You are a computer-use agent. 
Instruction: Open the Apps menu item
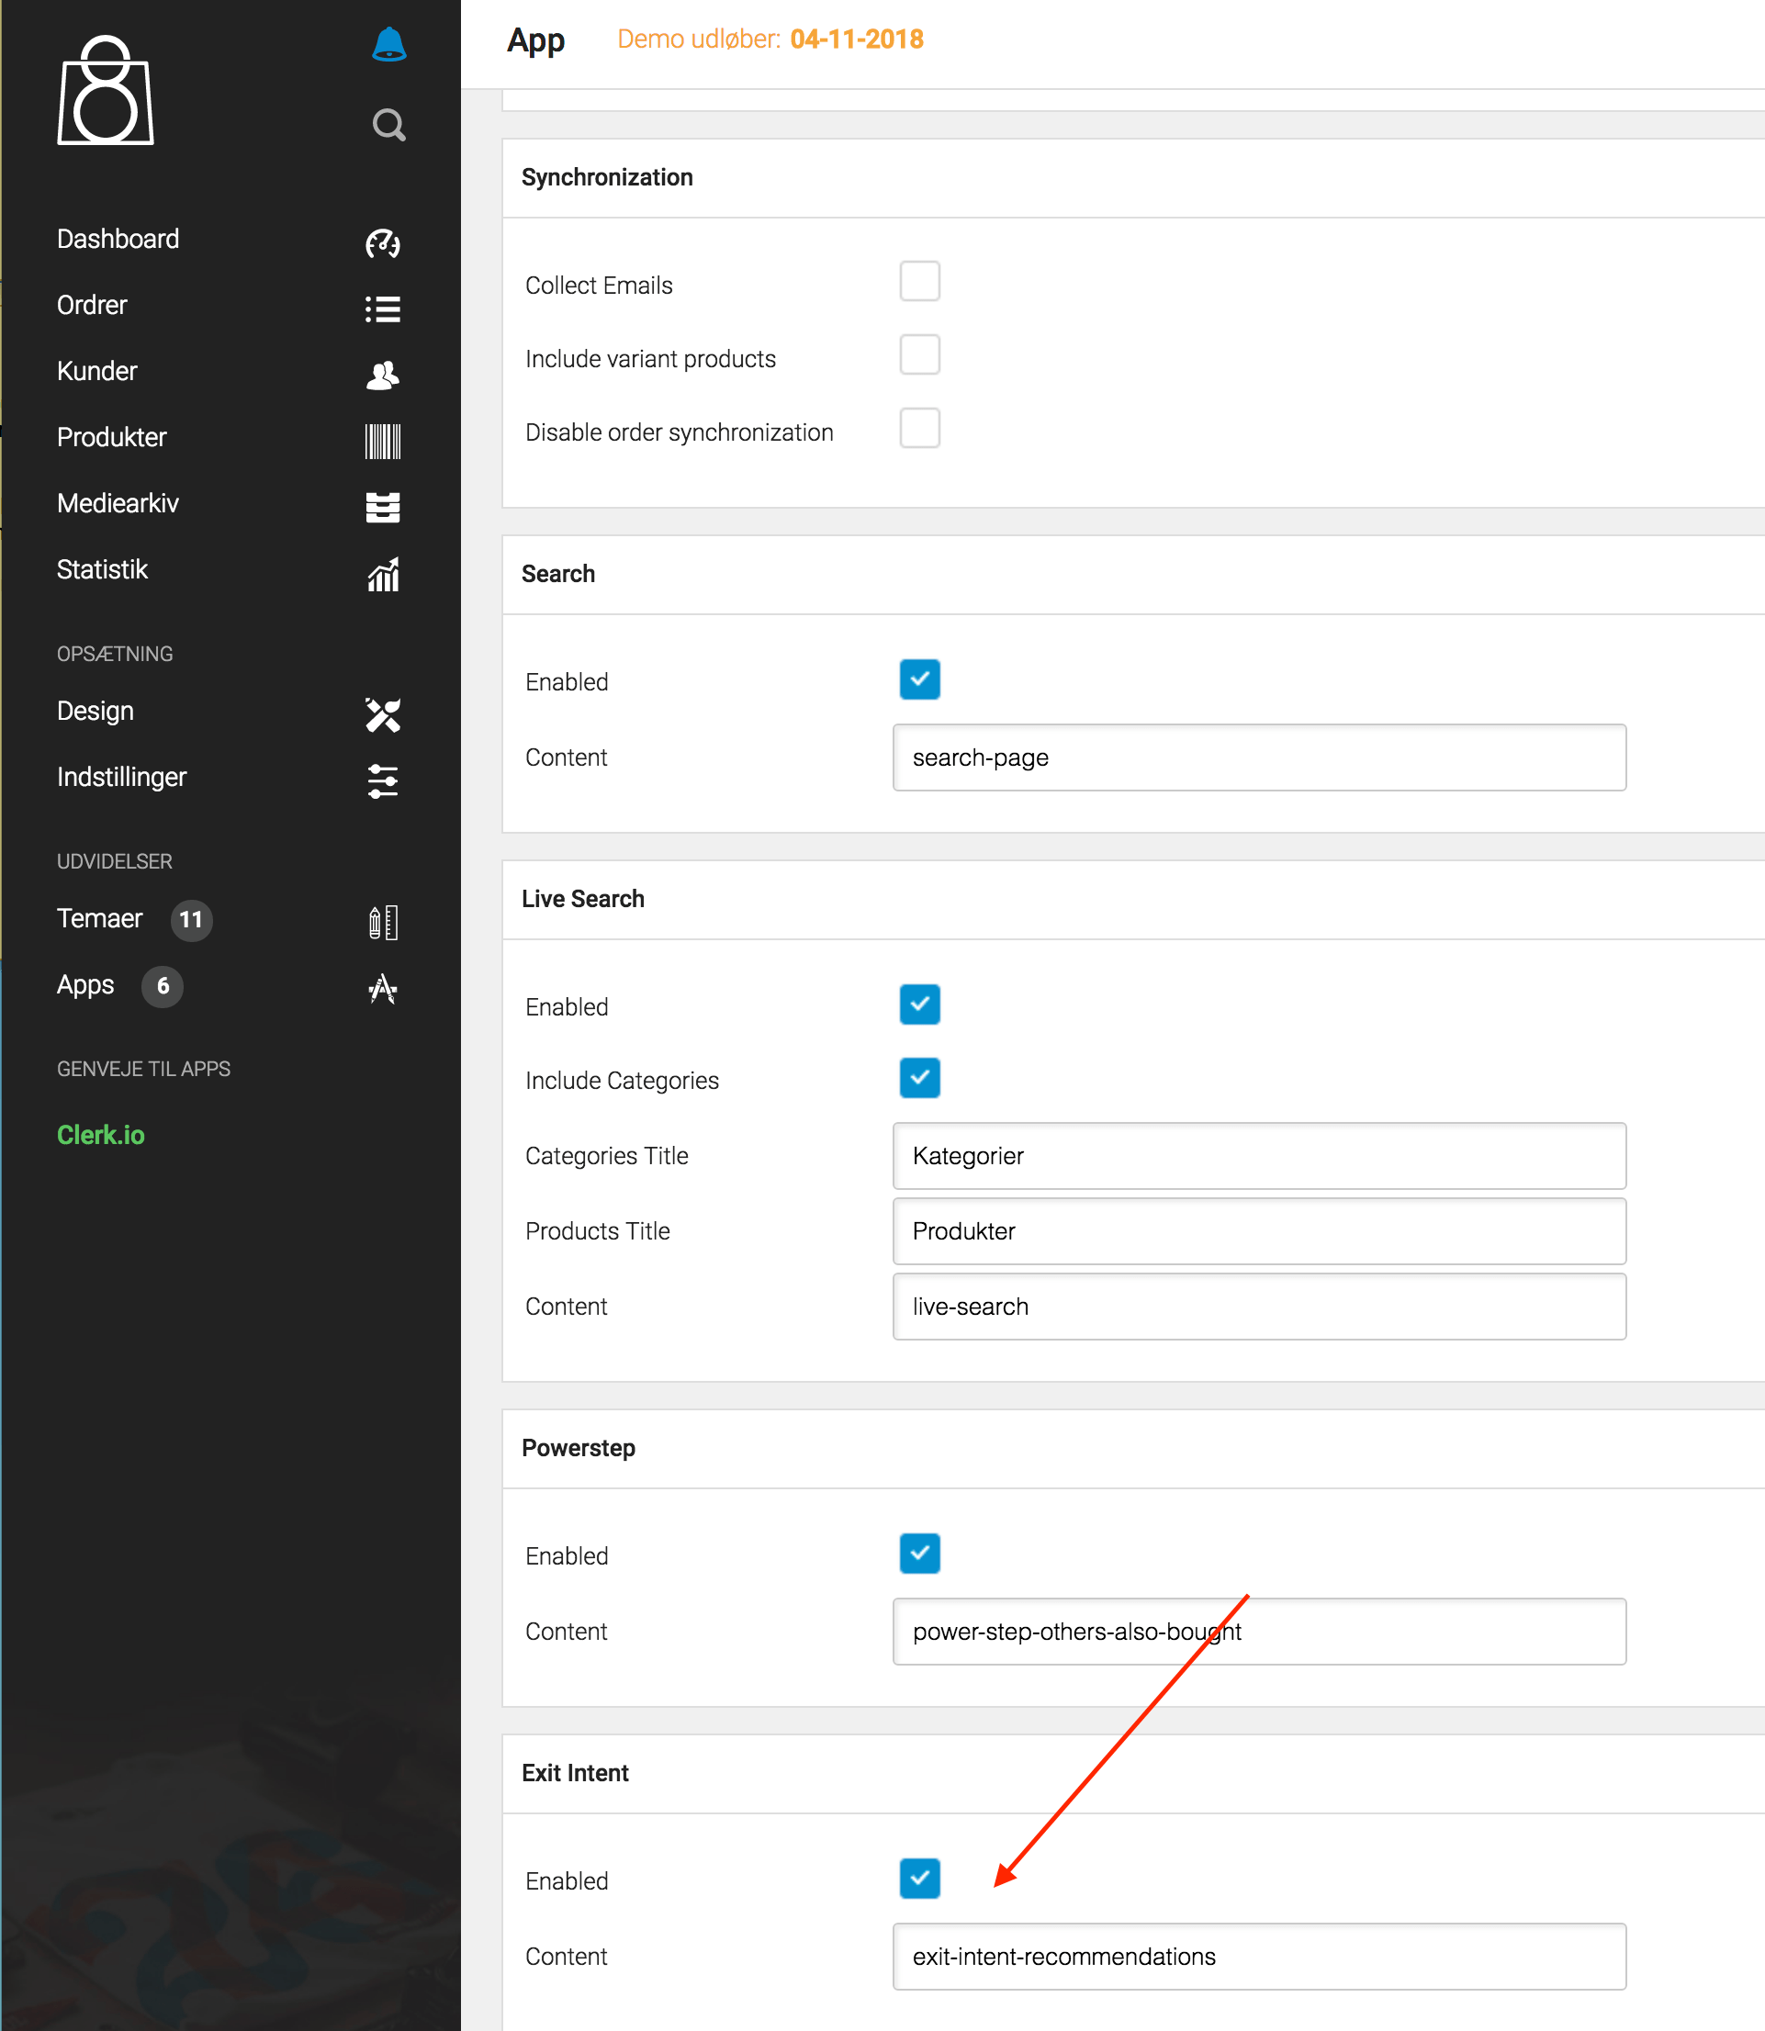click(85, 984)
